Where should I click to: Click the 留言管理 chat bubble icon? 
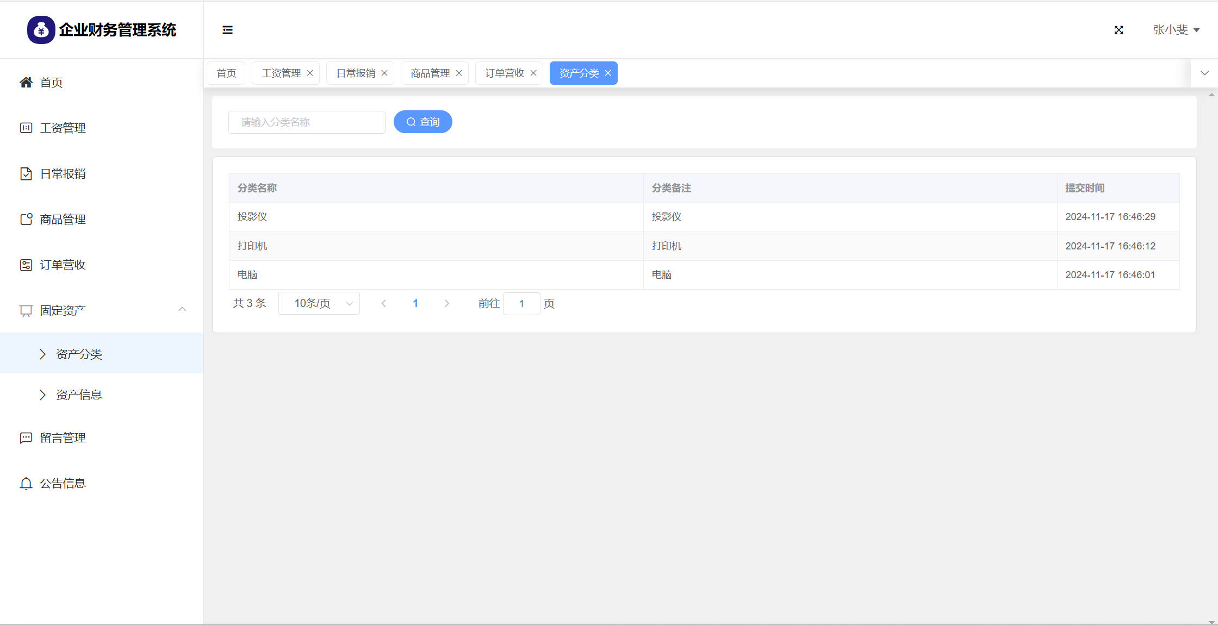click(26, 437)
